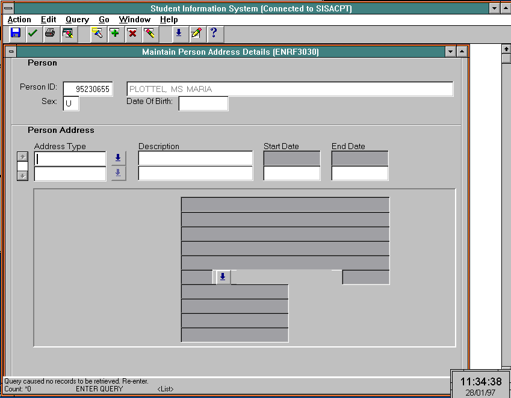Open the dropdown arrow in address block
511x398 pixels.
coord(223,277)
